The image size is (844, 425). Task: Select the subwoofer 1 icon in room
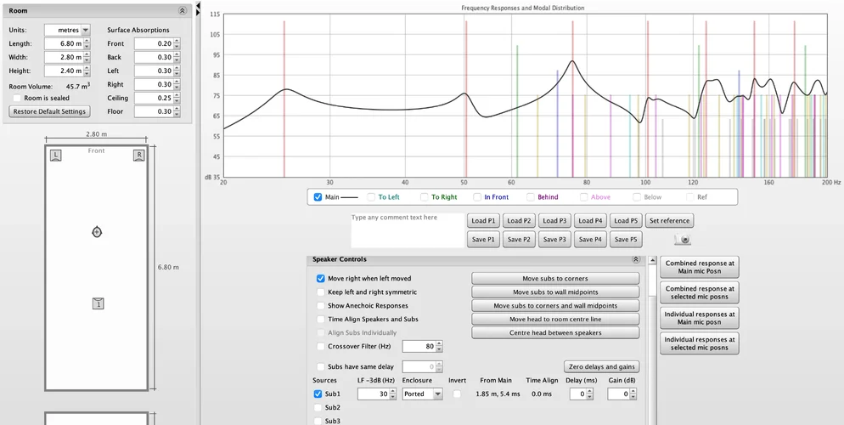[98, 303]
